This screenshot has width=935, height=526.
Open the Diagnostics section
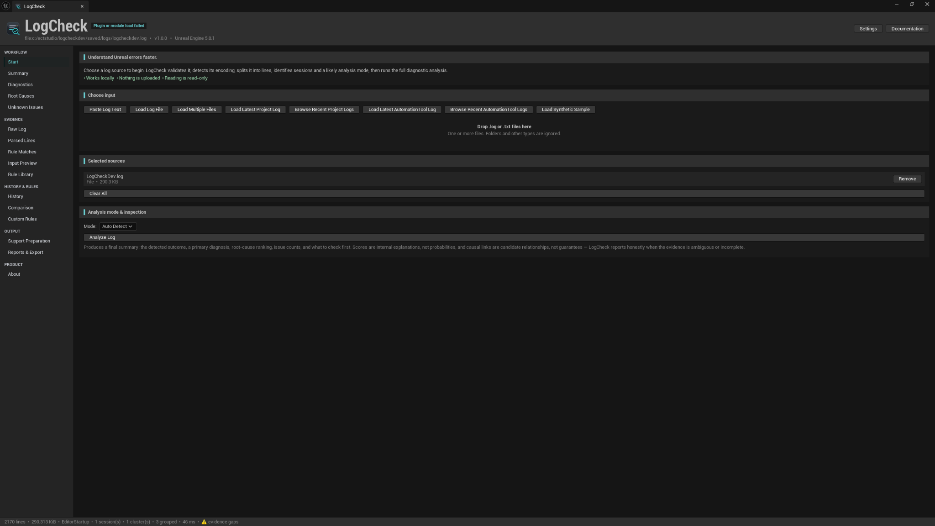pos(37,85)
